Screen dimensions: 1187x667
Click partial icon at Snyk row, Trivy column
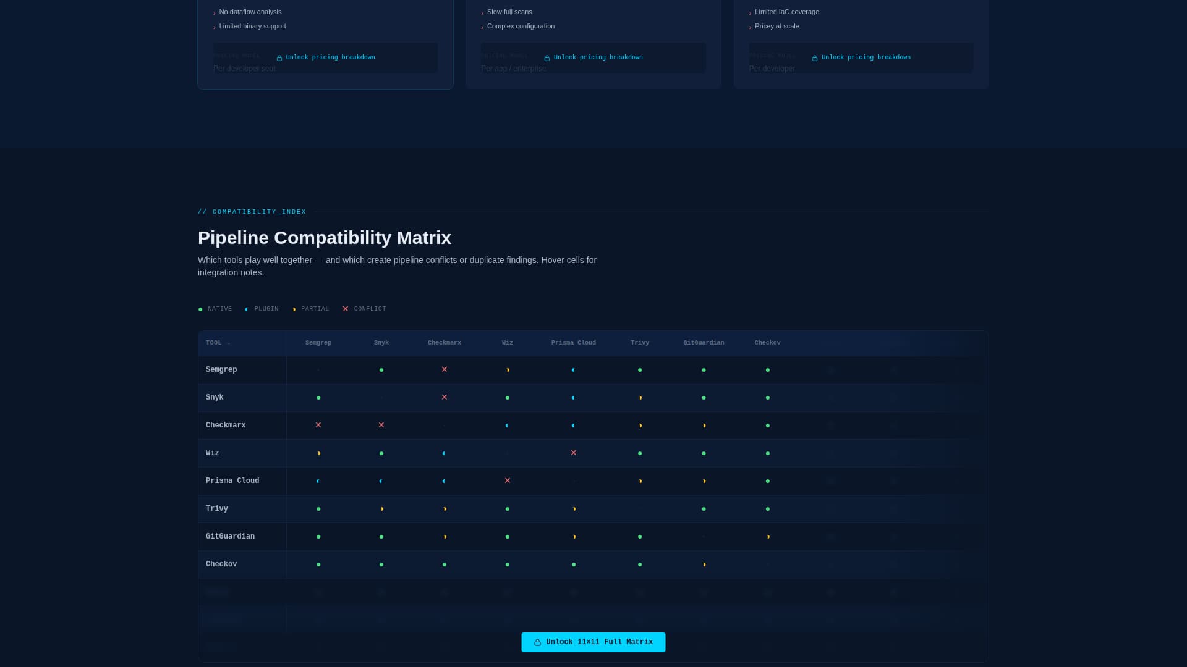tap(640, 398)
